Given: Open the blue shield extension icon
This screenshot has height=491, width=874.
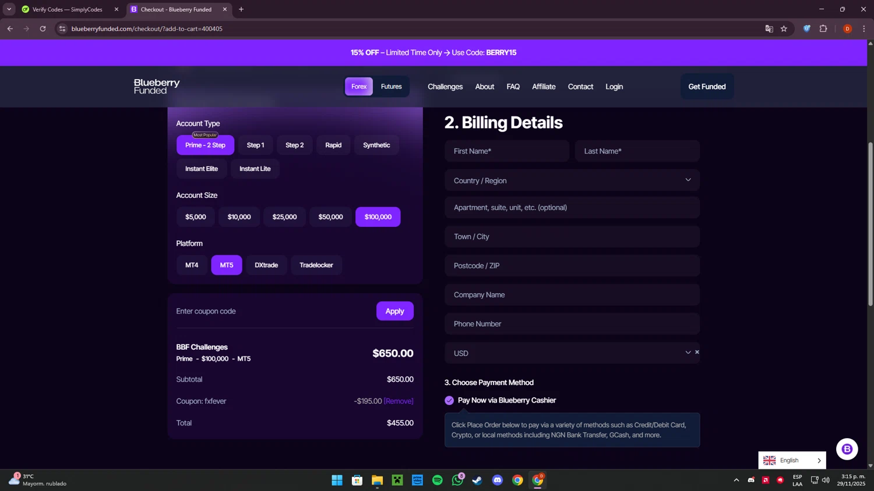Looking at the screenshot, I should 807,29.
